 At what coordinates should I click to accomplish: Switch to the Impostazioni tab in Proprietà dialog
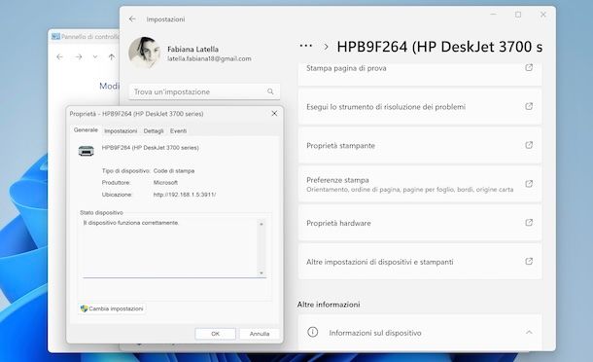point(121,131)
